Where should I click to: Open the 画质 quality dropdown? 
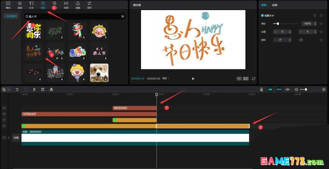(165, 79)
